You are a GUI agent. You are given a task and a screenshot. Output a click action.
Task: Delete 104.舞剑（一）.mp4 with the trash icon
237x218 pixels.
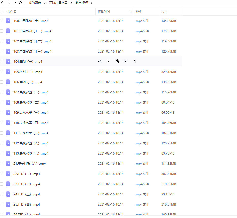coord(117,61)
